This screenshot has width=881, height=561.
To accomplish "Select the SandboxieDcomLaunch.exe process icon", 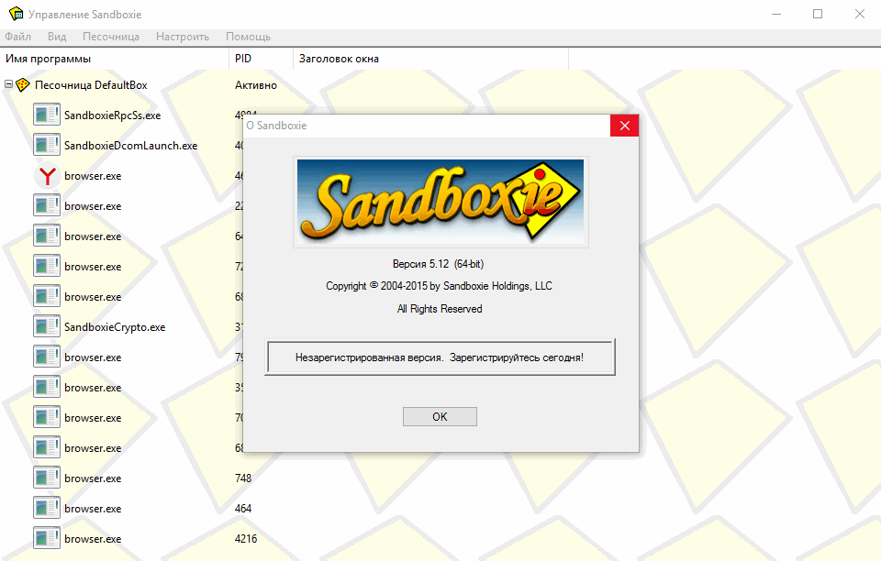I will pos(47,146).
